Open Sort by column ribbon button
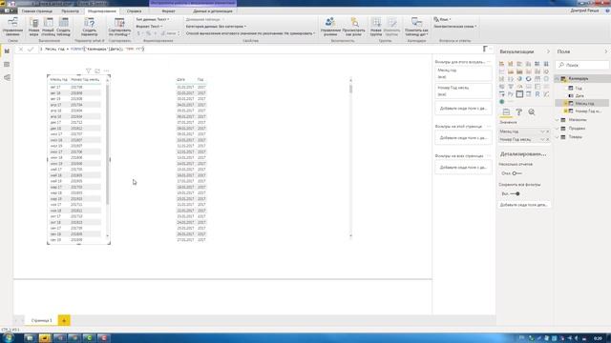This screenshot has width=611, height=343. (x=119, y=27)
